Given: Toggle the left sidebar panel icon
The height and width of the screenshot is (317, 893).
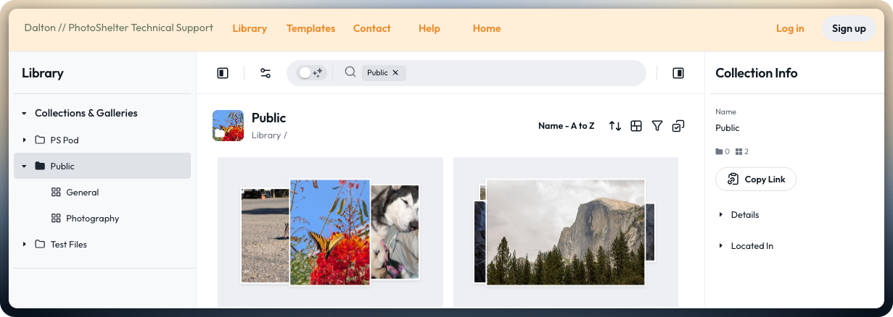Looking at the screenshot, I should tap(223, 73).
